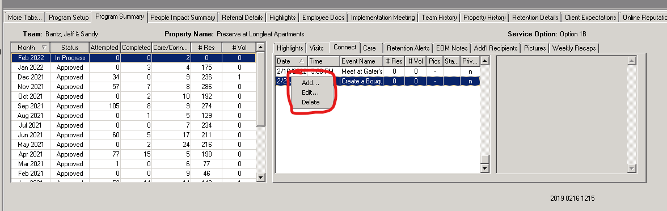
Task: Open the Implementation Meeting tab
Action: (383, 18)
